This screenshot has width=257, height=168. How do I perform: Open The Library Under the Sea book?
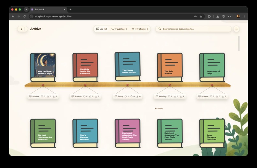tap(128, 66)
